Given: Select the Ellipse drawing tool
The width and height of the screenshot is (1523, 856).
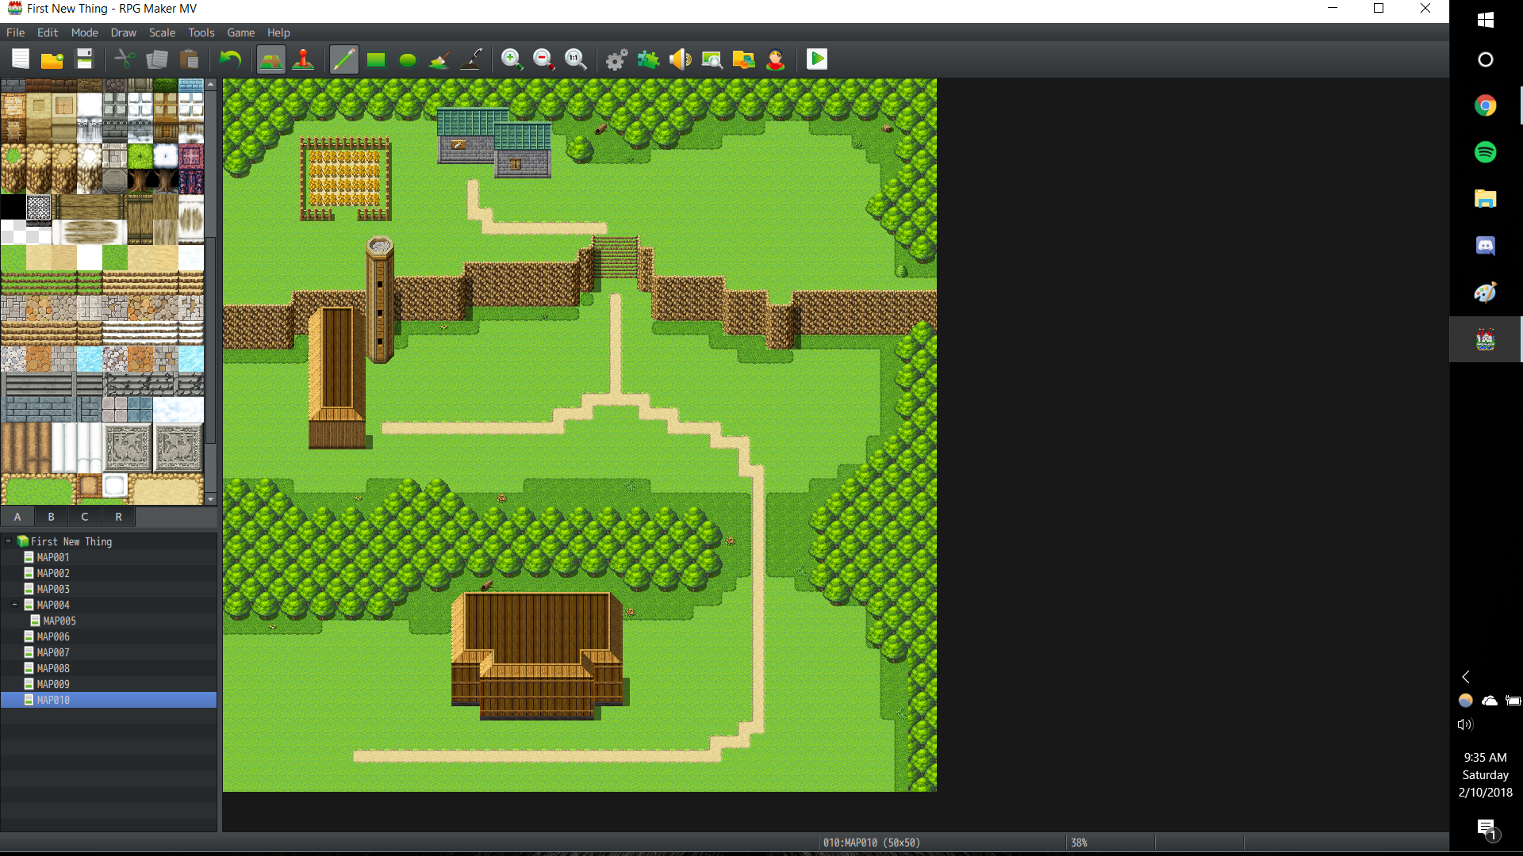Looking at the screenshot, I should tap(408, 59).
